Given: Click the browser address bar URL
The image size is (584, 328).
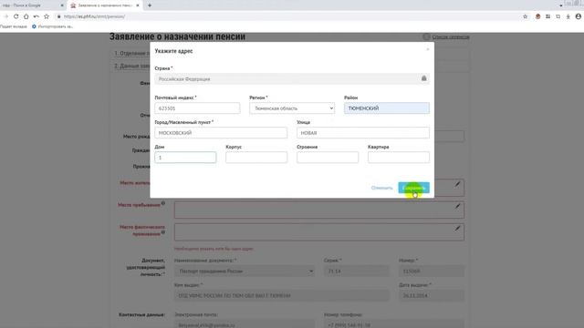Looking at the screenshot, I should [x=94, y=16].
